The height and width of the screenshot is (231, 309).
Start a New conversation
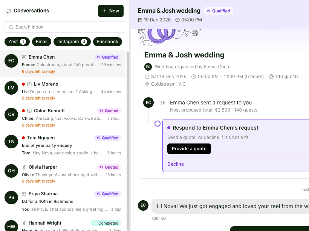click(111, 11)
